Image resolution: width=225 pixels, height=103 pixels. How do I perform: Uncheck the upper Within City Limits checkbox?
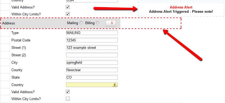68,14
